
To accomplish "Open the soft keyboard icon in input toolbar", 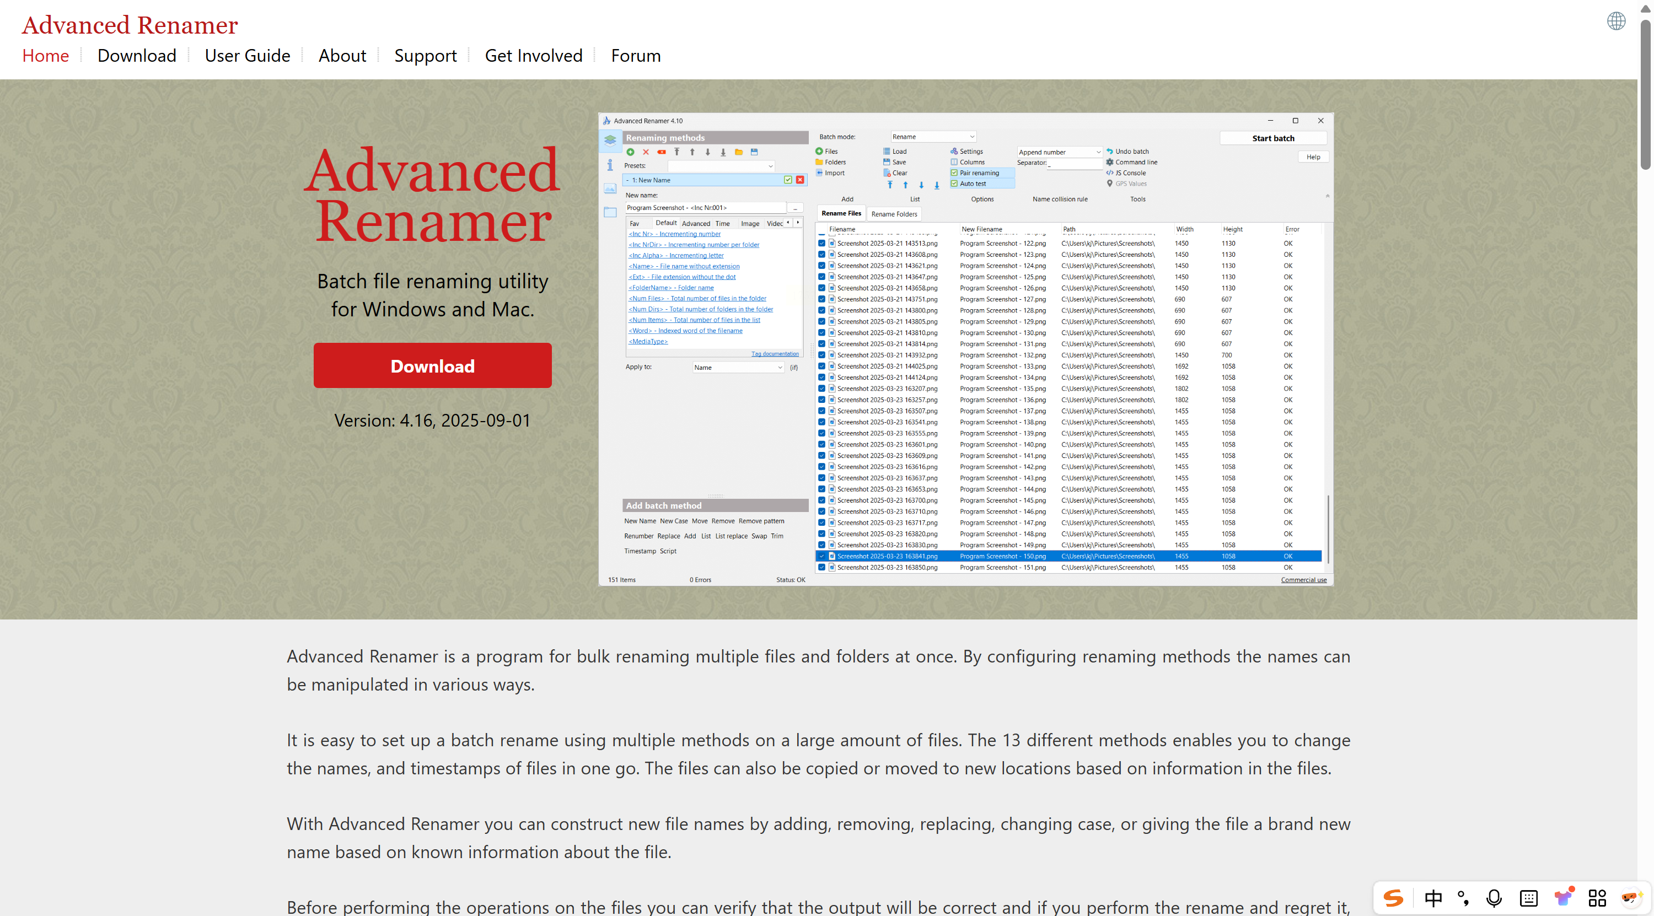I will tap(1529, 898).
